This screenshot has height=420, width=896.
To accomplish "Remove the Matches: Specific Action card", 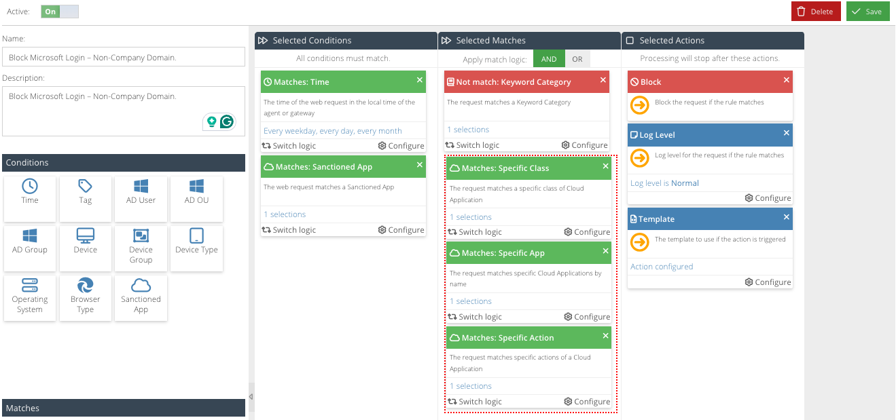I will tap(605, 336).
